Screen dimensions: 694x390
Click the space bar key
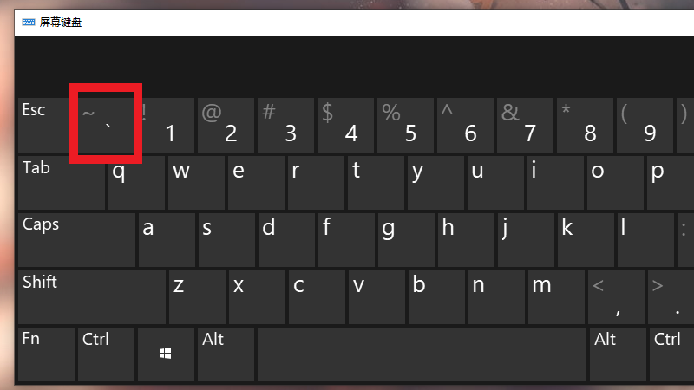coord(422,354)
